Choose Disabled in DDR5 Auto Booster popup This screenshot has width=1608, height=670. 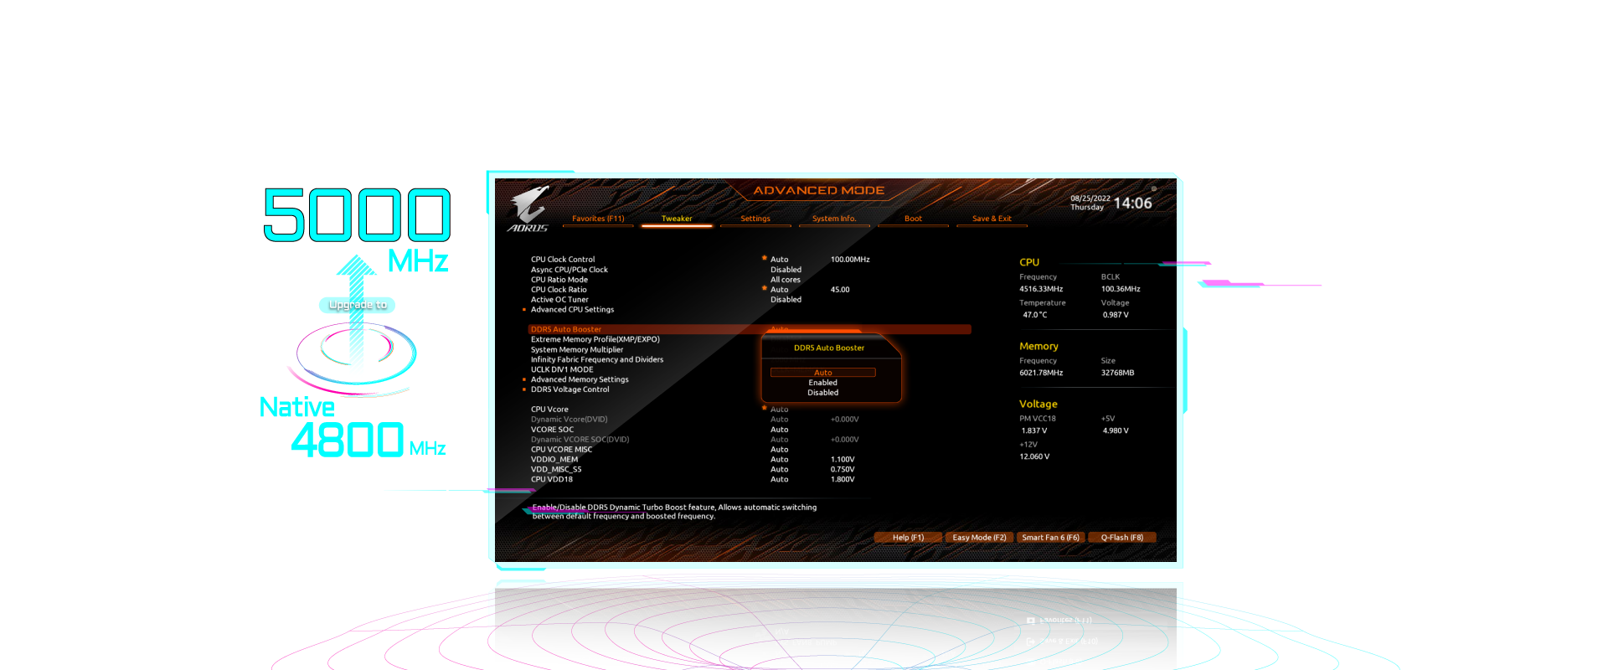823,393
